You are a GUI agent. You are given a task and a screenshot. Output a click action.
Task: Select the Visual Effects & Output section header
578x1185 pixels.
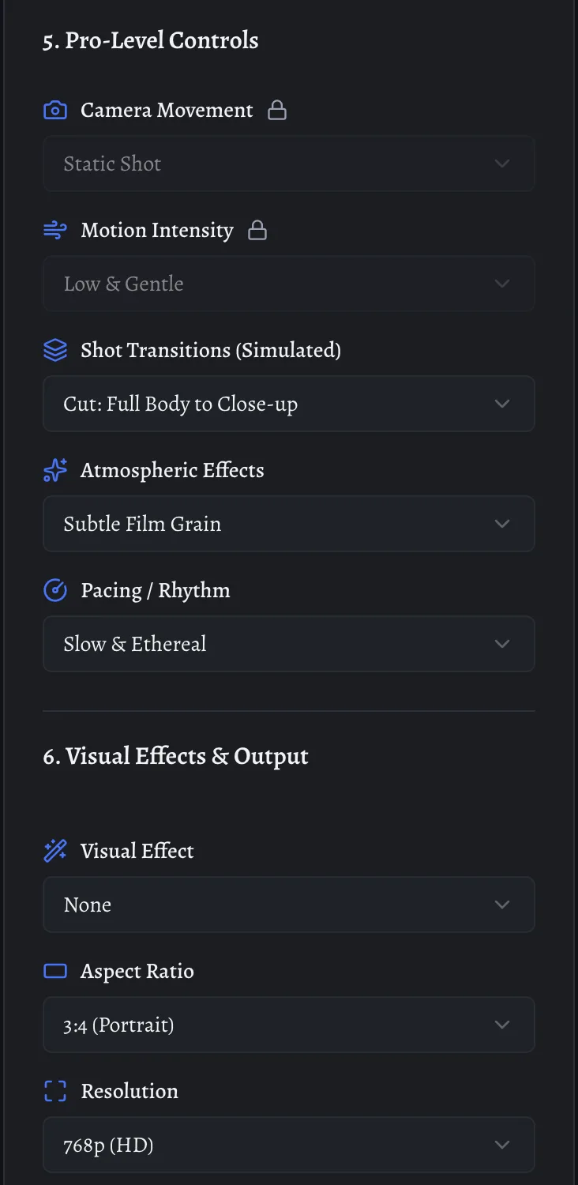click(175, 756)
